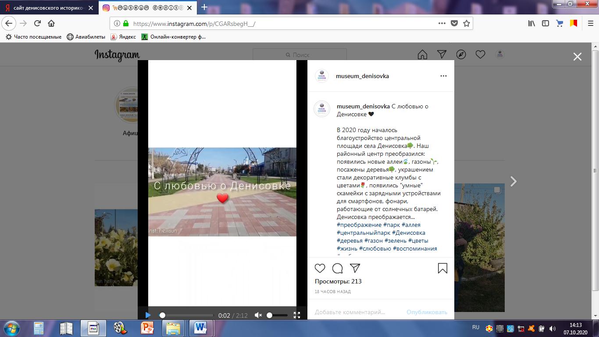599x337 pixels.
Task: Seek on the video progress bar
Action: click(186, 315)
